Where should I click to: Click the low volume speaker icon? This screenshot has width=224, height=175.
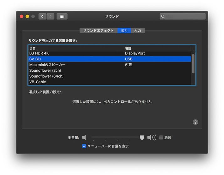point(84,137)
